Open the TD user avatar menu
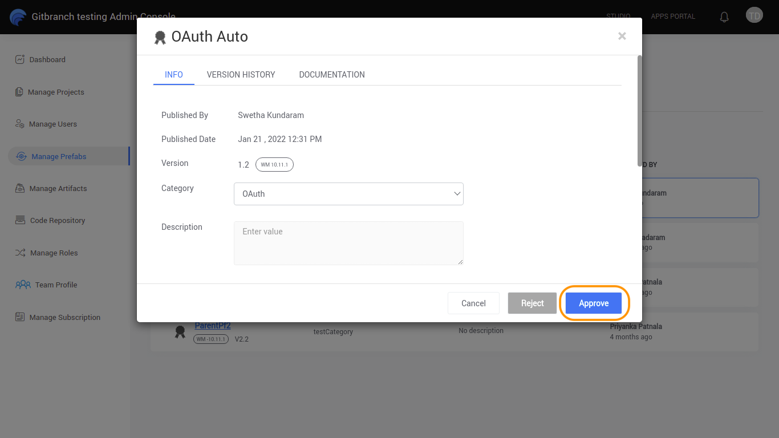The height and width of the screenshot is (438, 779). click(x=754, y=15)
